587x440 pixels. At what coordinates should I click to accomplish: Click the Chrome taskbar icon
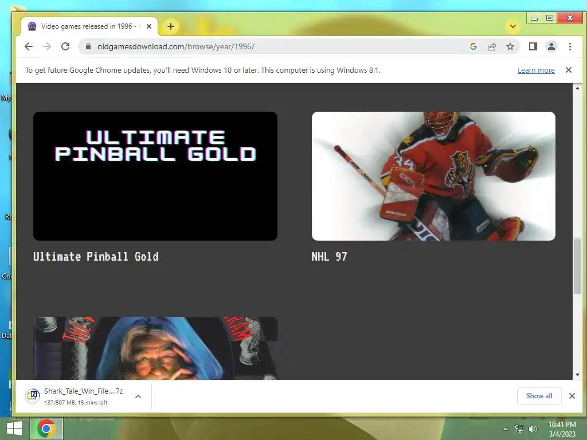tap(46, 429)
